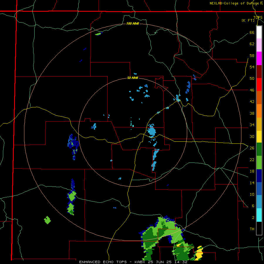
Task: Click the legend value 46
Action: 252,90
